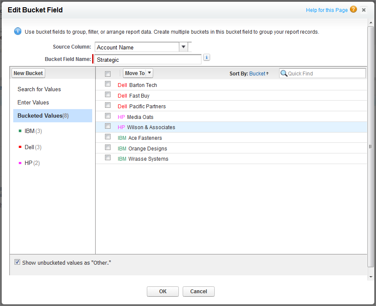
Task: Click the Fast Buy account name
Action: (x=139, y=96)
